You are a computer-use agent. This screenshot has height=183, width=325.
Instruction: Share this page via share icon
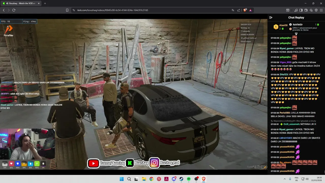239,10
